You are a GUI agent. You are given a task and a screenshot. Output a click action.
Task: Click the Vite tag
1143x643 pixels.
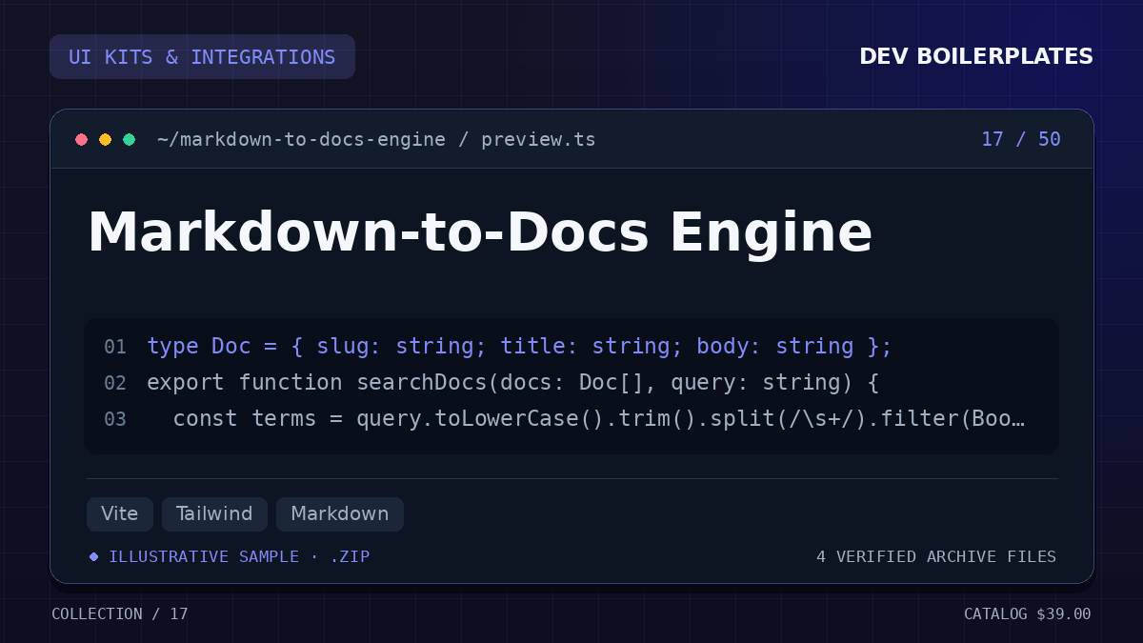(x=120, y=514)
